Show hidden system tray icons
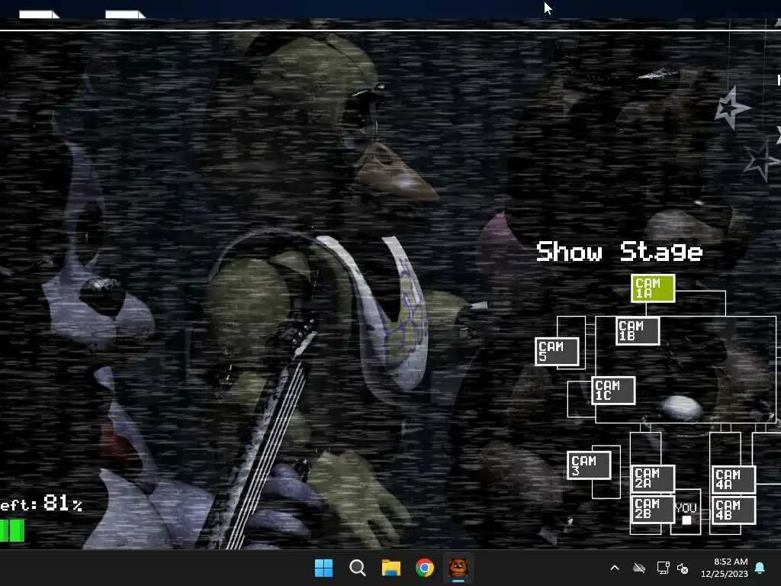The image size is (781, 586). click(x=615, y=568)
